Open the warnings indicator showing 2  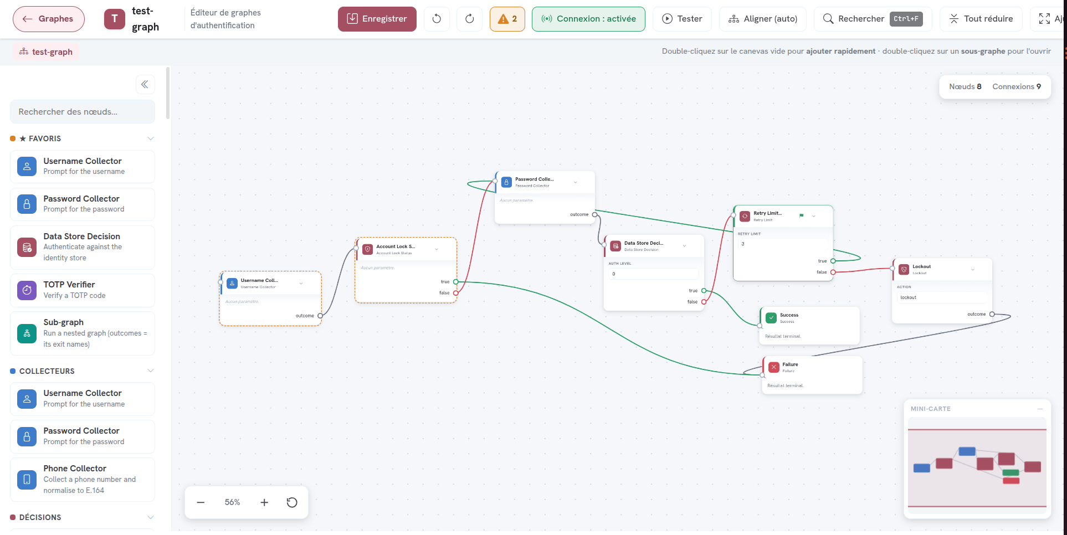coord(507,19)
